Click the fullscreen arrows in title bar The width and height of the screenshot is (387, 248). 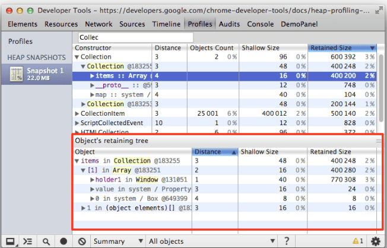(x=378, y=11)
